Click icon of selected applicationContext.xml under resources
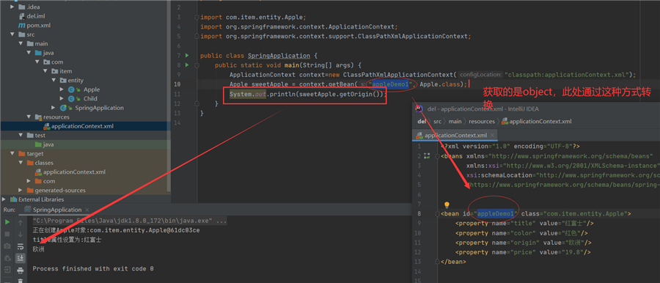Viewport: 660px width, 283px height. pyautogui.click(x=46, y=126)
